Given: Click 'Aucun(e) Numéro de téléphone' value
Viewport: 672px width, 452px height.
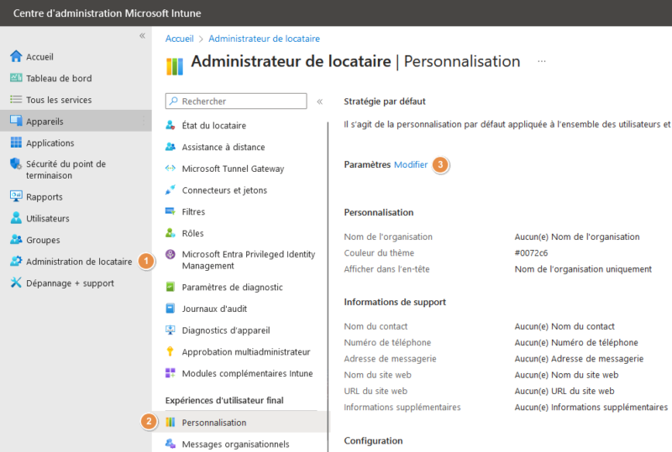Looking at the screenshot, I should click(x=576, y=342).
